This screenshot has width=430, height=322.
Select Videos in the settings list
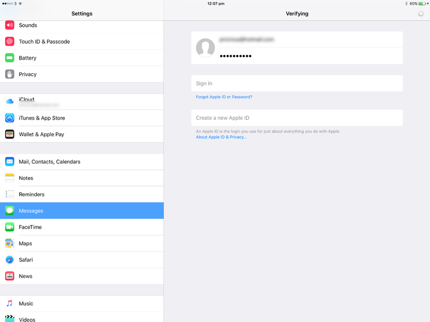[82, 317]
